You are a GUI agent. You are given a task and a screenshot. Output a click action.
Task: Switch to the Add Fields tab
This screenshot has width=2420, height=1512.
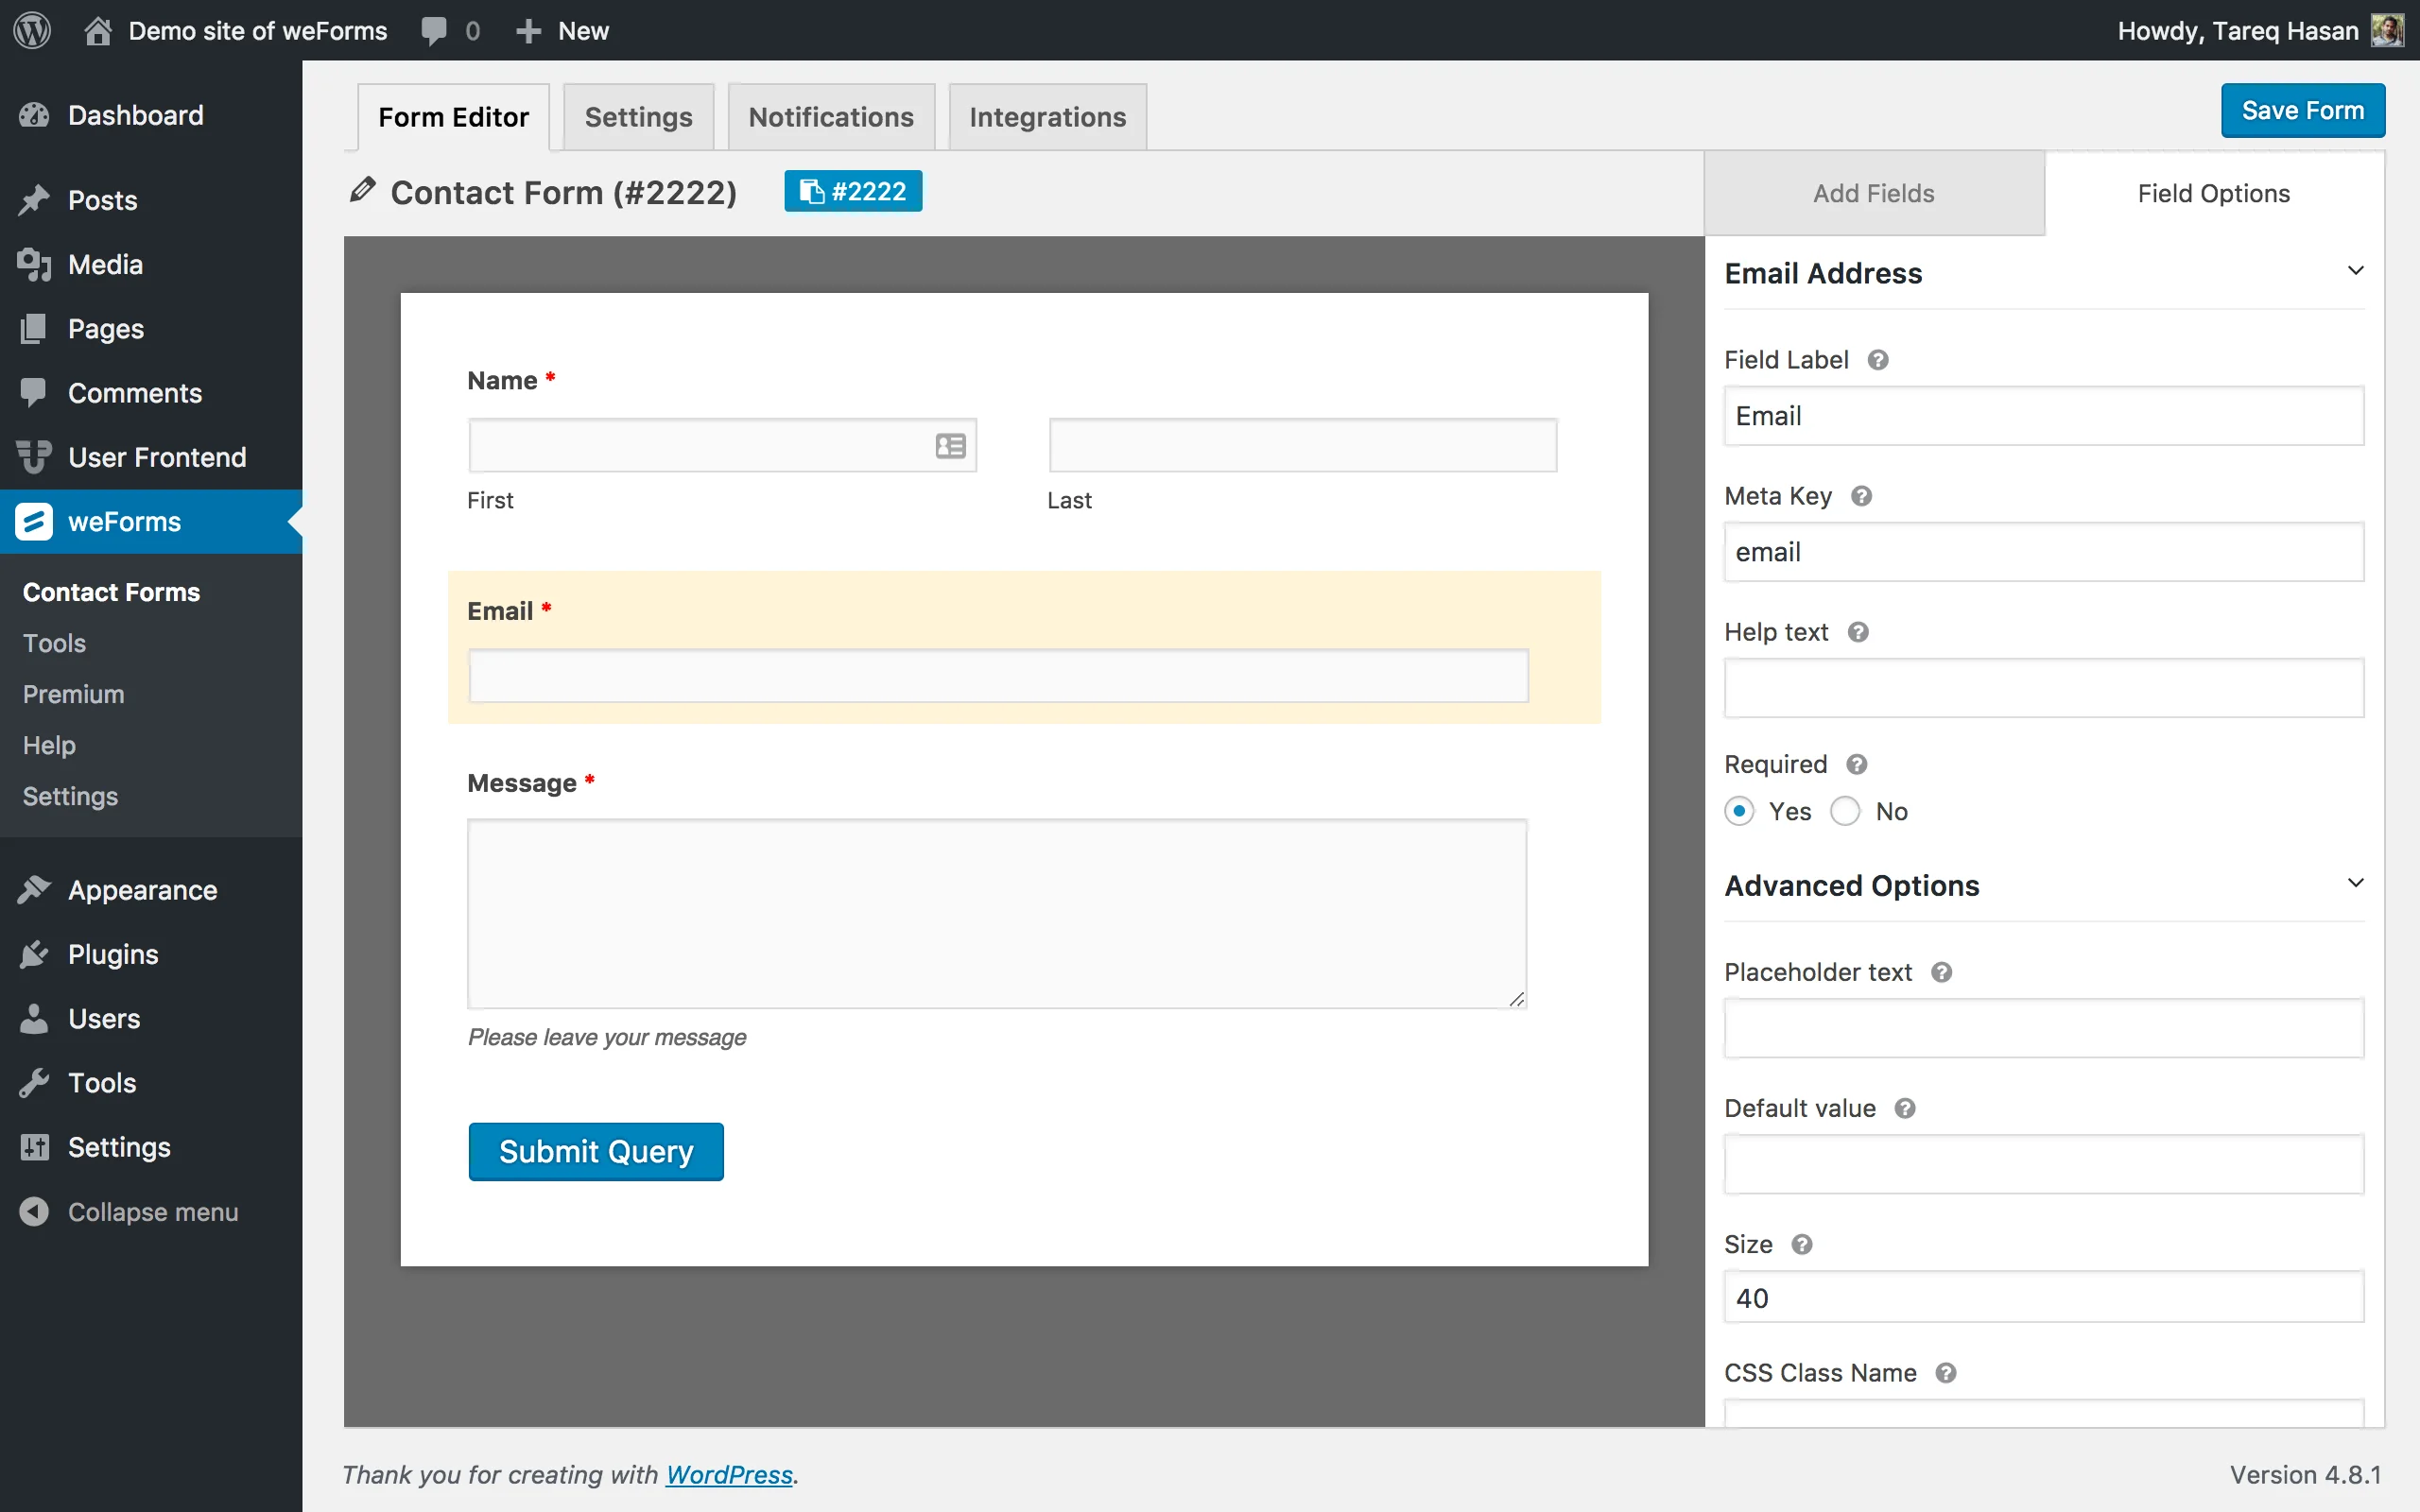coord(1873,193)
